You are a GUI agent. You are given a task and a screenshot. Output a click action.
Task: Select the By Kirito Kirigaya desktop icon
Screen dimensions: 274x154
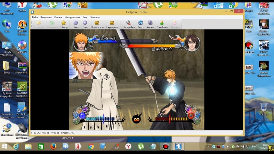(7, 90)
